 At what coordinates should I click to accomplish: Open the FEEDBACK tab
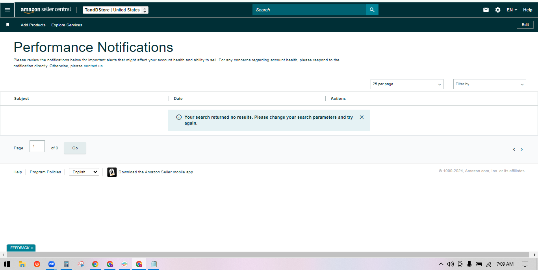20,248
